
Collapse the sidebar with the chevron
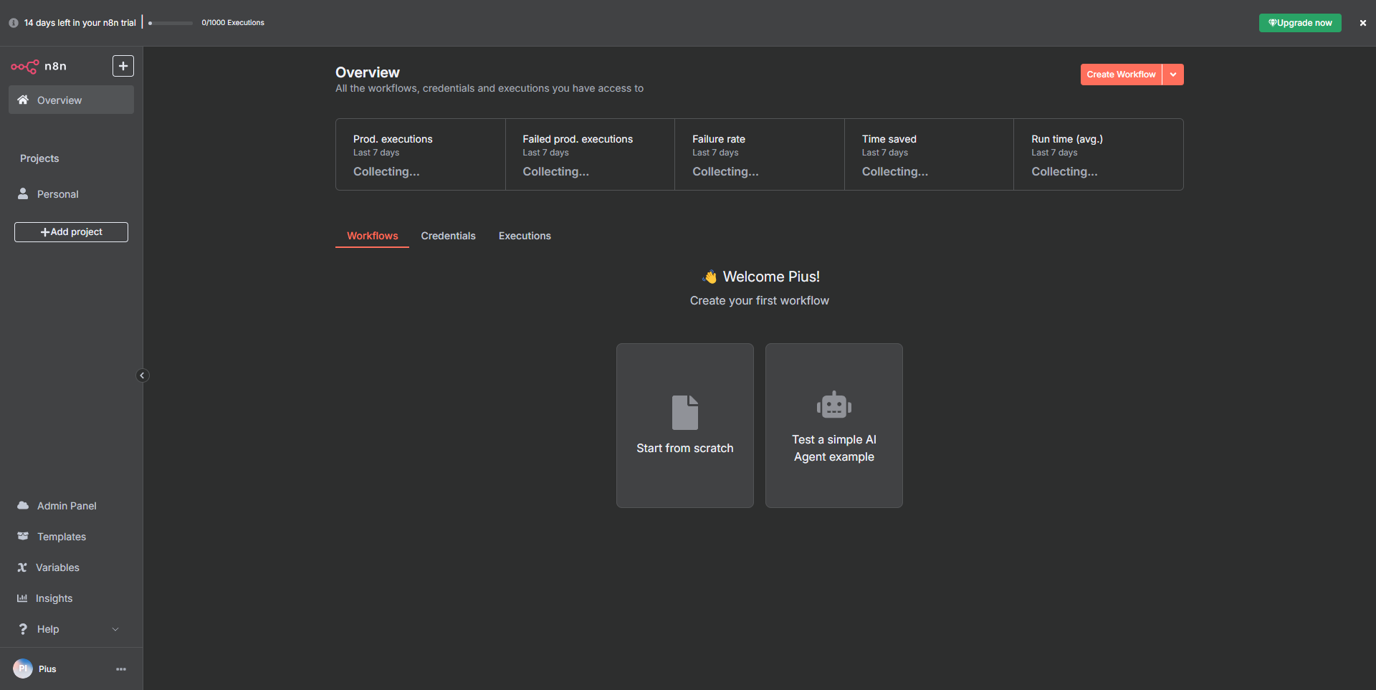[x=142, y=375]
